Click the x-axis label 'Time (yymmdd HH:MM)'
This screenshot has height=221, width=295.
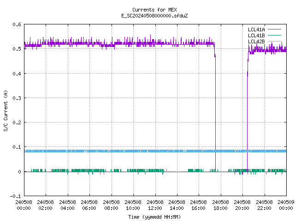[154, 217]
